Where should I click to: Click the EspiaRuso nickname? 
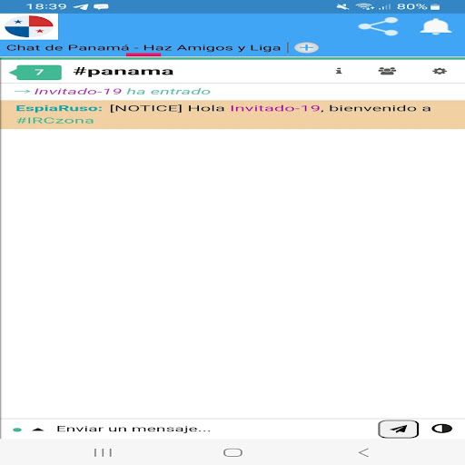[x=59, y=108]
